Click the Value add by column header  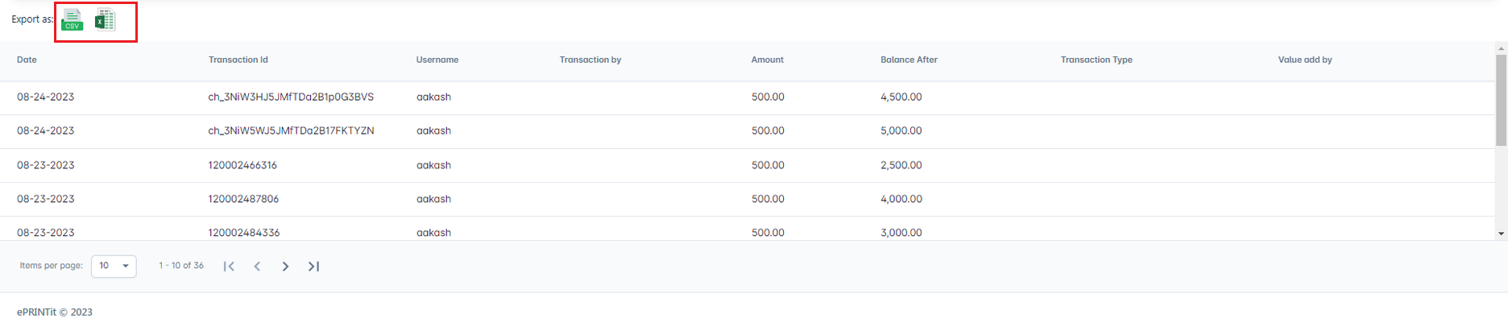1304,60
